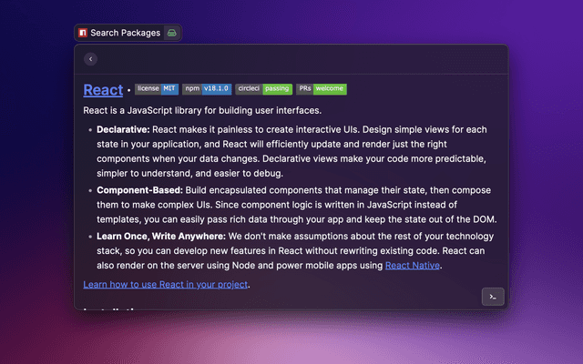The image size is (583, 364).
Task: Click the circleci passing badge
Action: pyautogui.click(x=263, y=89)
